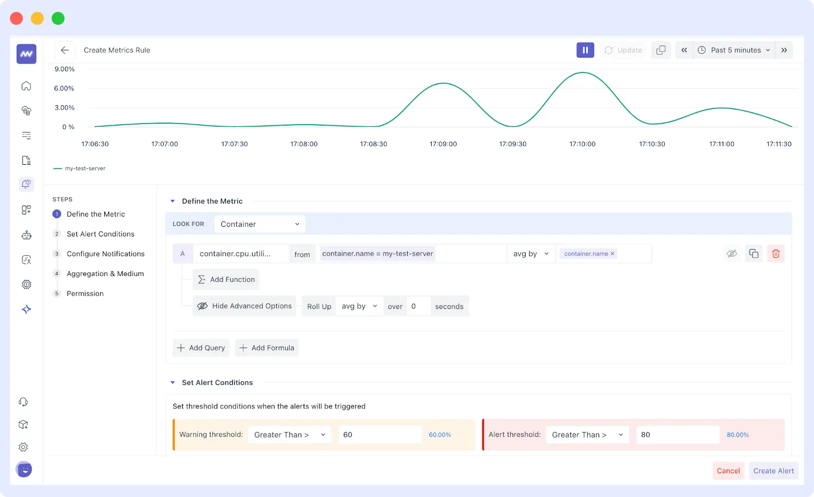Open the Configure Notifications step

point(106,254)
